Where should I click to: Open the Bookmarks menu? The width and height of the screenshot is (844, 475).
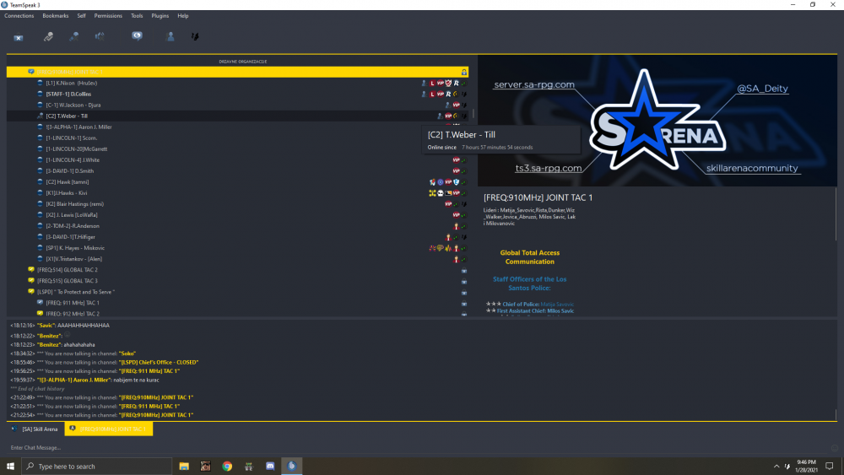56,16
